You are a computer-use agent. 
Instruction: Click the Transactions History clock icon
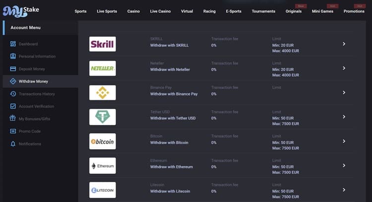pos(13,94)
